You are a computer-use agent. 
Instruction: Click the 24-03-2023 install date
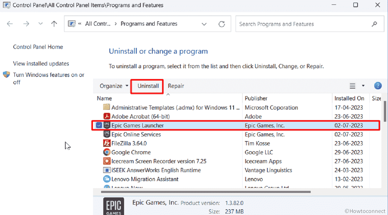[x=349, y=170]
